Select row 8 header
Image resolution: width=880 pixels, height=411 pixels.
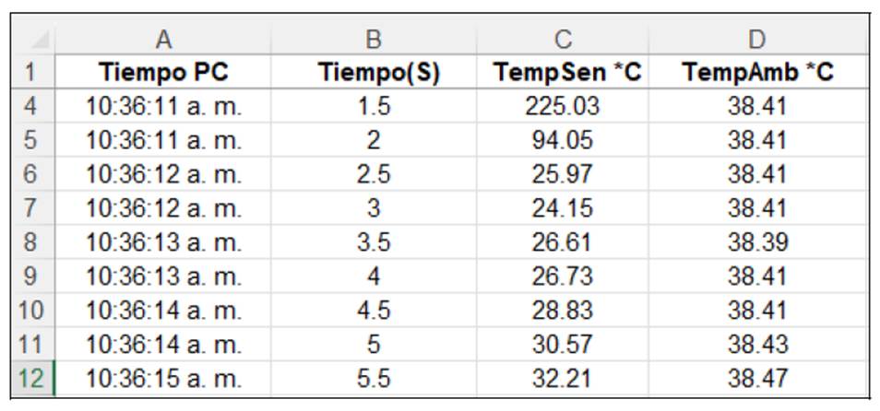pos(30,242)
